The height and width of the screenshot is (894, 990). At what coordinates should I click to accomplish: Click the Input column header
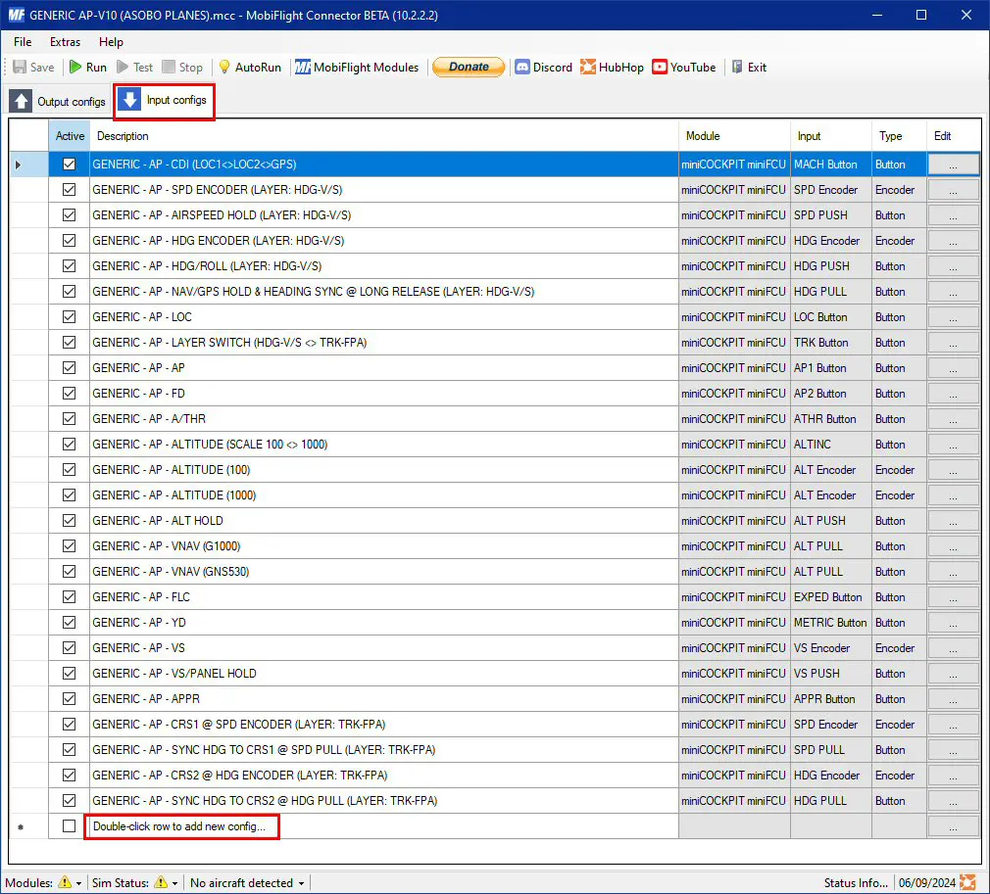(x=831, y=136)
